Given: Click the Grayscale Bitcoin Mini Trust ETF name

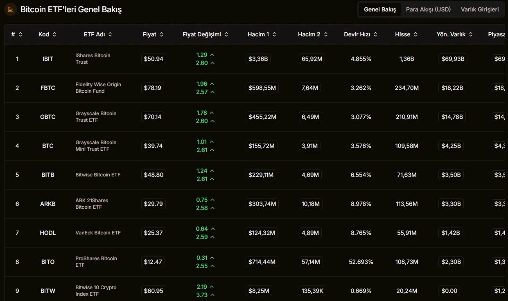Looking at the screenshot, I should tap(96, 146).
